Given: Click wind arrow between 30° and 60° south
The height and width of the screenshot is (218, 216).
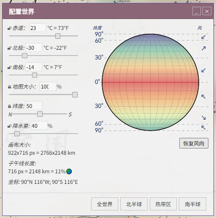Looking at the screenshot, I should pyautogui.click(x=204, y=118).
